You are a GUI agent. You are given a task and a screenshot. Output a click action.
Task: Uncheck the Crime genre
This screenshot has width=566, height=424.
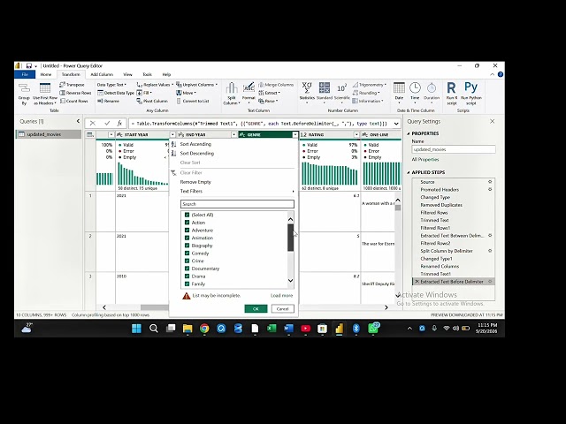187,261
